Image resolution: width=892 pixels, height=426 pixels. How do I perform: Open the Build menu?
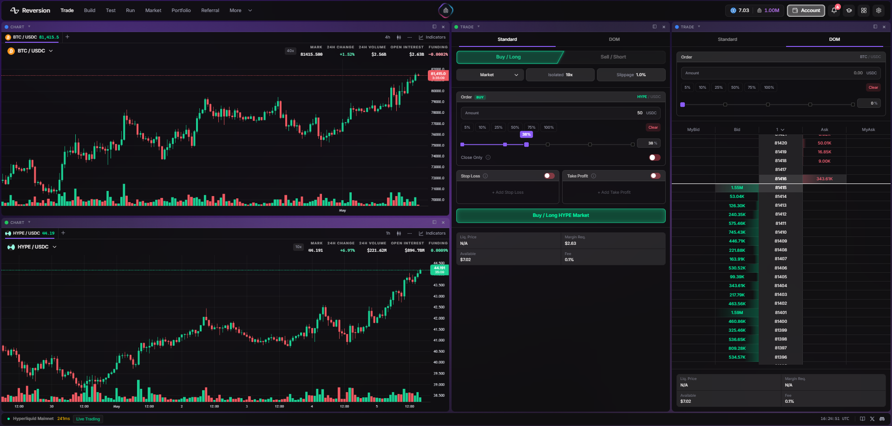point(90,10)
